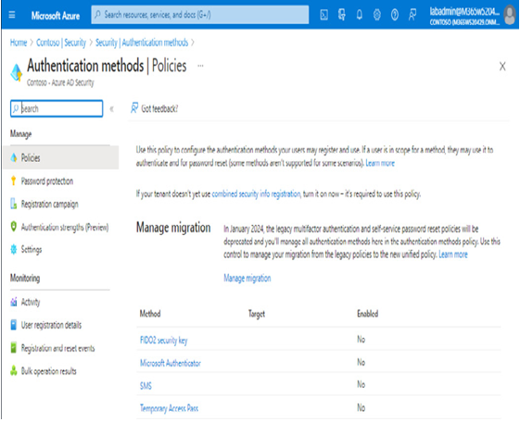Click the Microsoft Azure brand label
Image resolution: width=520 pixels, height=422 pixels.
[56, 16]
